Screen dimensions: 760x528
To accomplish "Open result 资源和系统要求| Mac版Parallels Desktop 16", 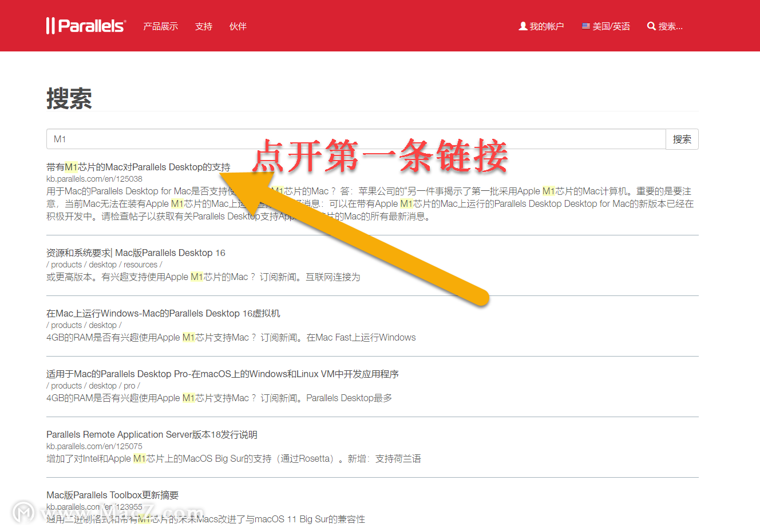I will point(136,253).
